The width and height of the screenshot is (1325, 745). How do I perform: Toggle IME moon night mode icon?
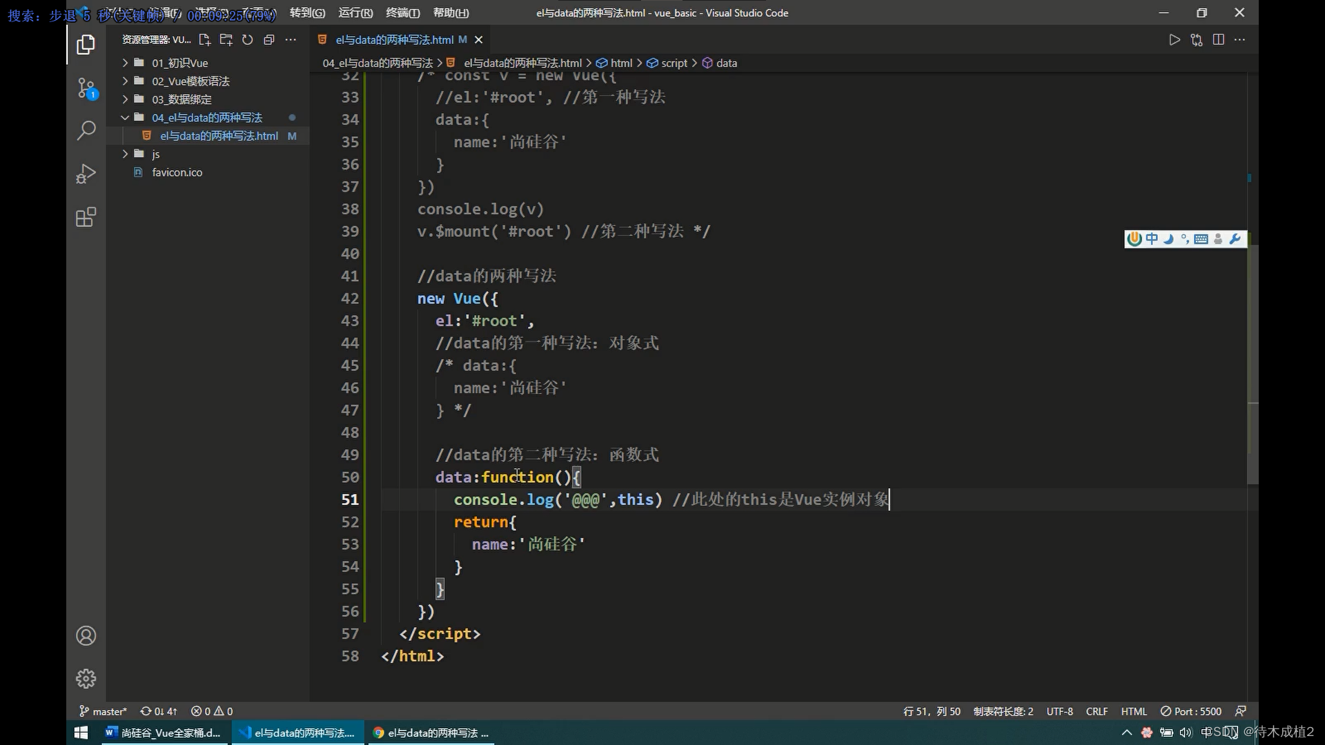click(1168, 239)
